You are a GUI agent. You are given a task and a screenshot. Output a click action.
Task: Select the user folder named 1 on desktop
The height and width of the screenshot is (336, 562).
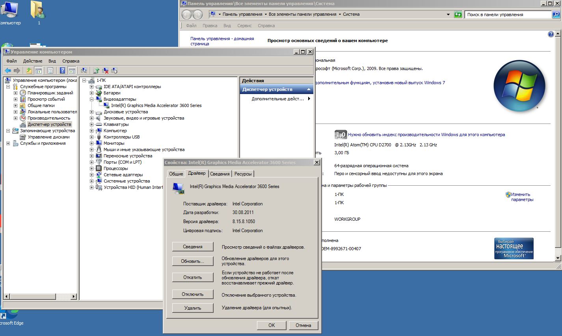coord(39,13)
